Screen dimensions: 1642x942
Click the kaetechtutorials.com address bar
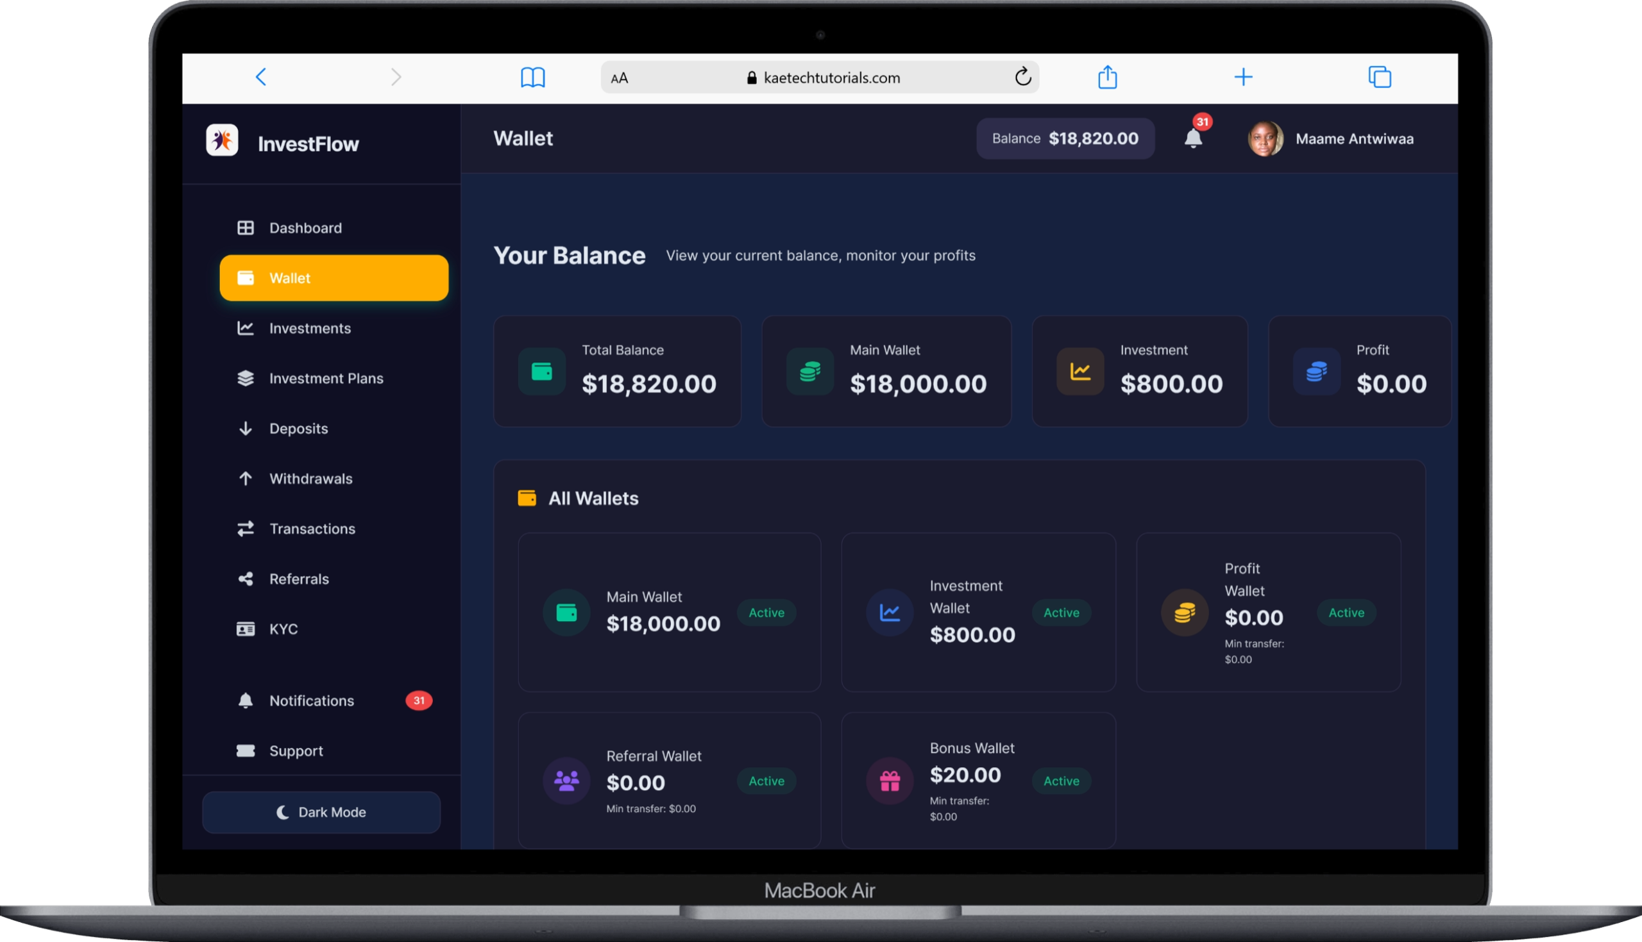point(820,77)
